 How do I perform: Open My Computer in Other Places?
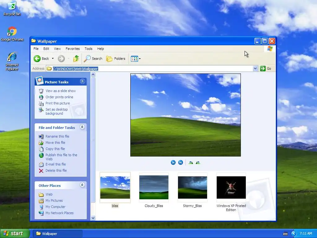tap(55, 207)
